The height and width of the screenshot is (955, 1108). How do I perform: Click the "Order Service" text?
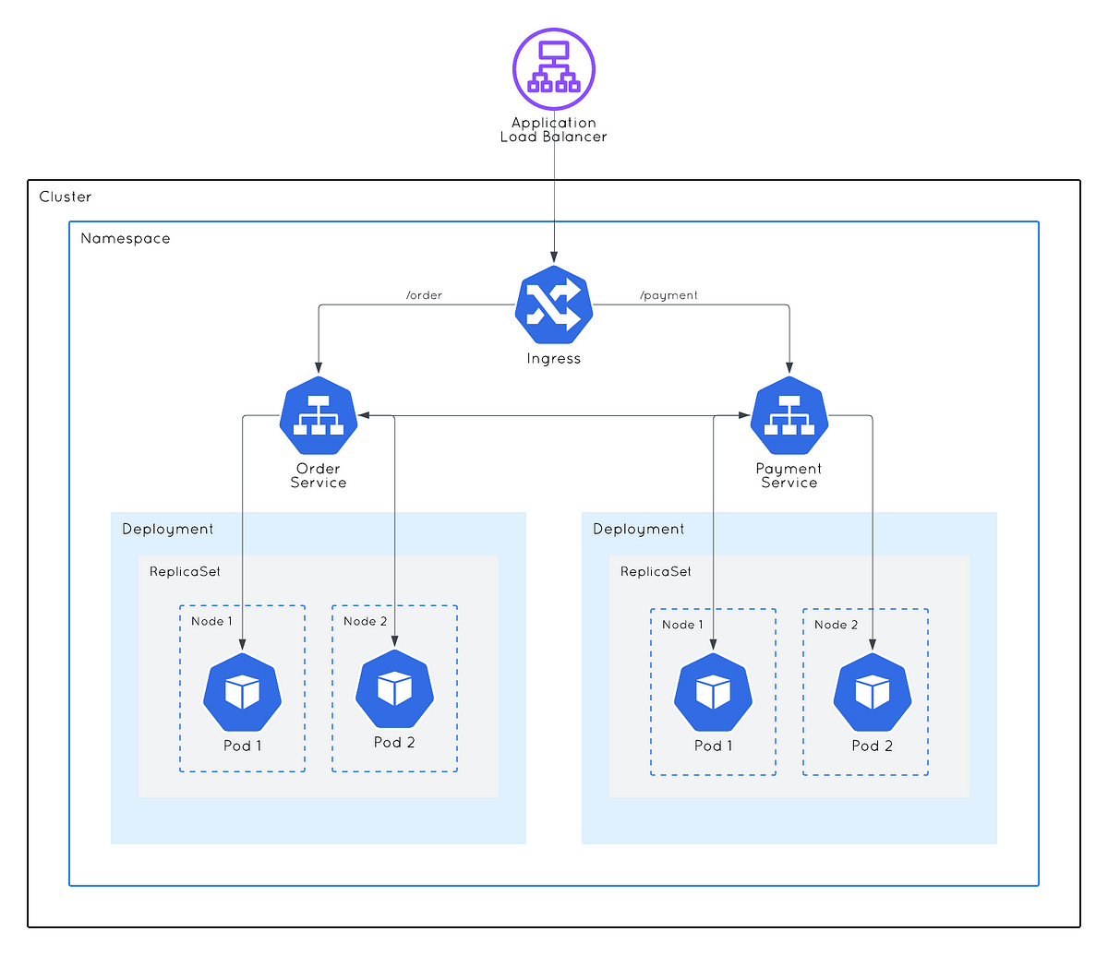pos(319,475)
